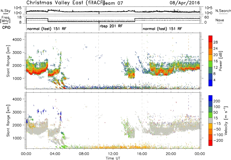231x160 pixels.
Task: Click 4000 tick label of power panel
Action: point(17,40)
